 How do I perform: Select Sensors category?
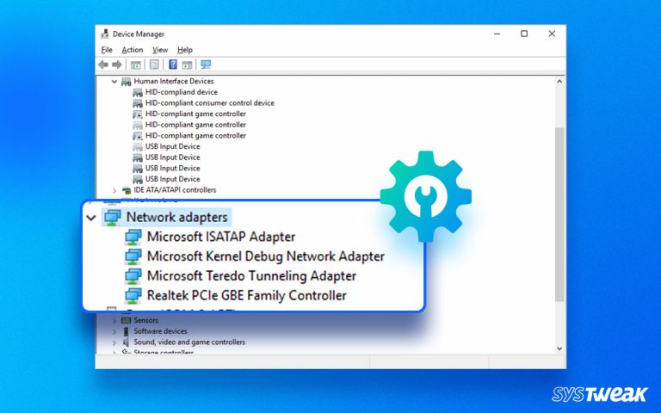(145, 320)
